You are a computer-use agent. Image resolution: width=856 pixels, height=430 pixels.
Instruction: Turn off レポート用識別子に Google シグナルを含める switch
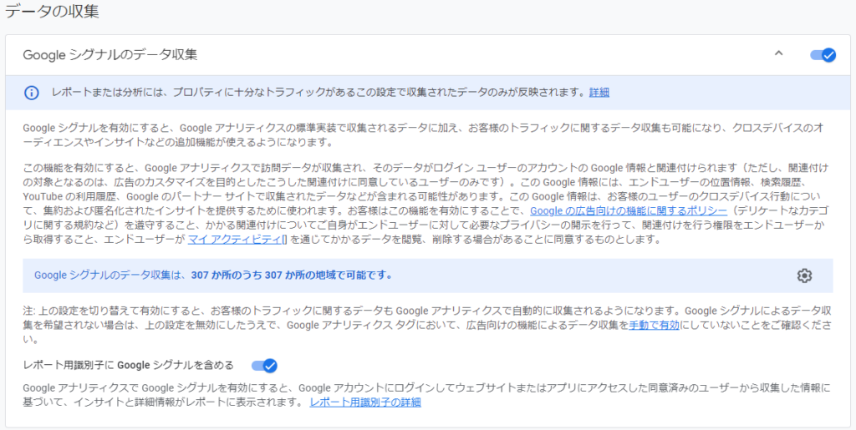click(264, 365)
